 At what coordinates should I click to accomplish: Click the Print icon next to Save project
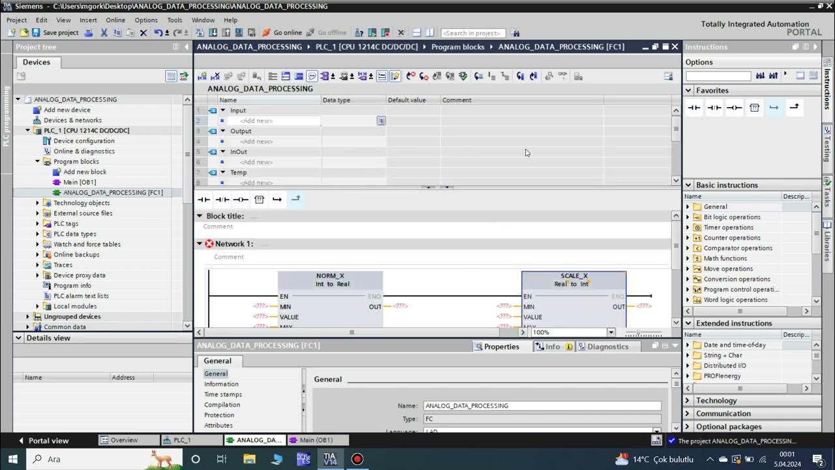pos(89,33)
